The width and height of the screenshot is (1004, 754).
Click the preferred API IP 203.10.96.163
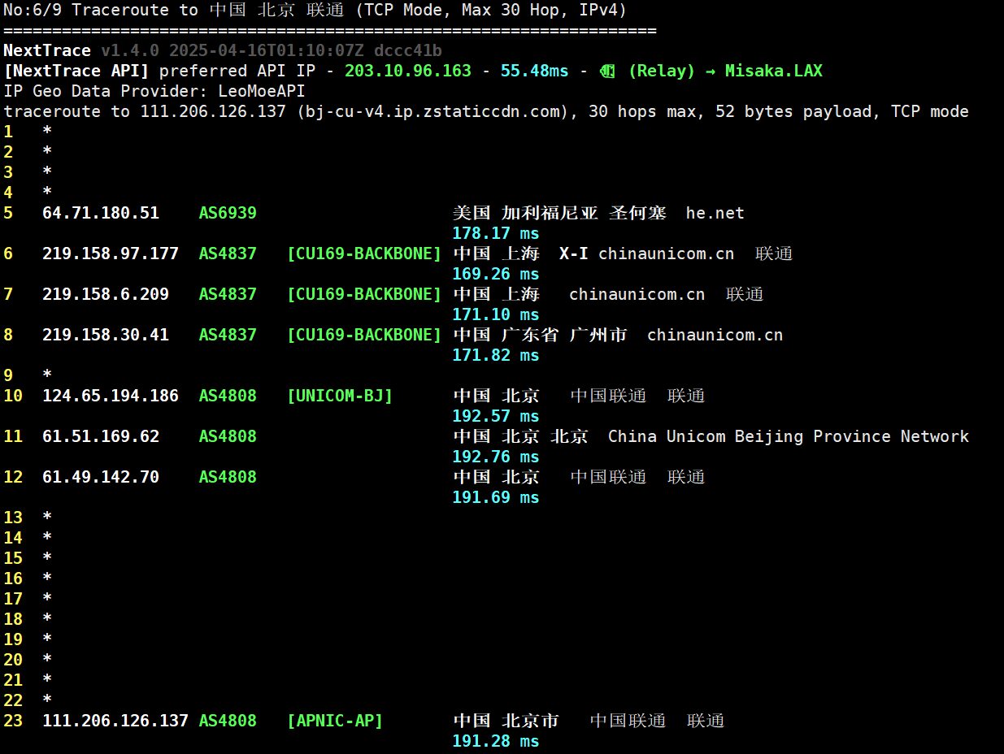pos(408,71)
